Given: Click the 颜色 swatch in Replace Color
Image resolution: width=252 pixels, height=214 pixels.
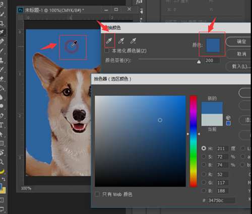Looking at the screenshot, I should click(x=213, y=45).
